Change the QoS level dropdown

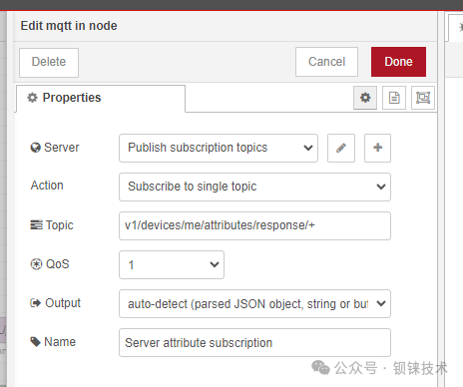coord(172,264)
